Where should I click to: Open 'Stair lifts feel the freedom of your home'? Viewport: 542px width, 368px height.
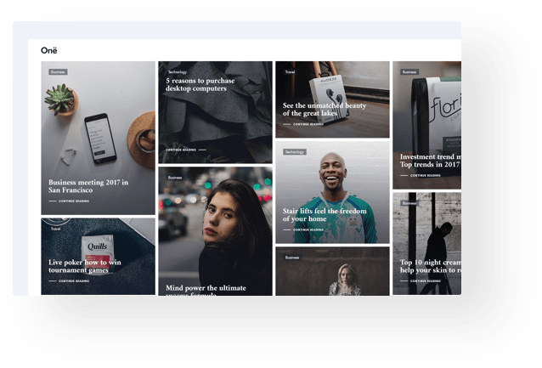(325, 215)
